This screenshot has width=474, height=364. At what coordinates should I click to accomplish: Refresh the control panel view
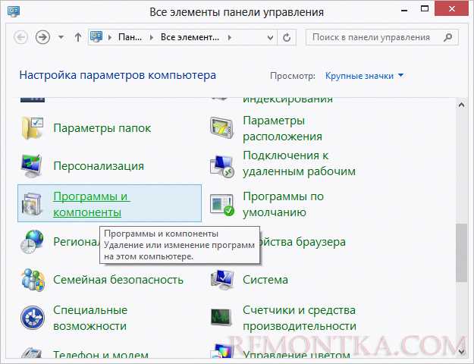click(287, 37)
